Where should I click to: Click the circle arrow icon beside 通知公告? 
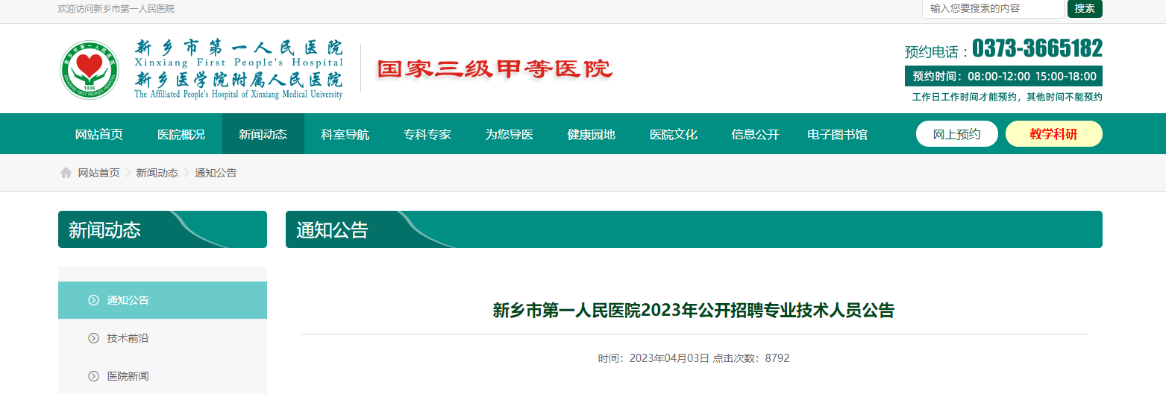[93, 300]
